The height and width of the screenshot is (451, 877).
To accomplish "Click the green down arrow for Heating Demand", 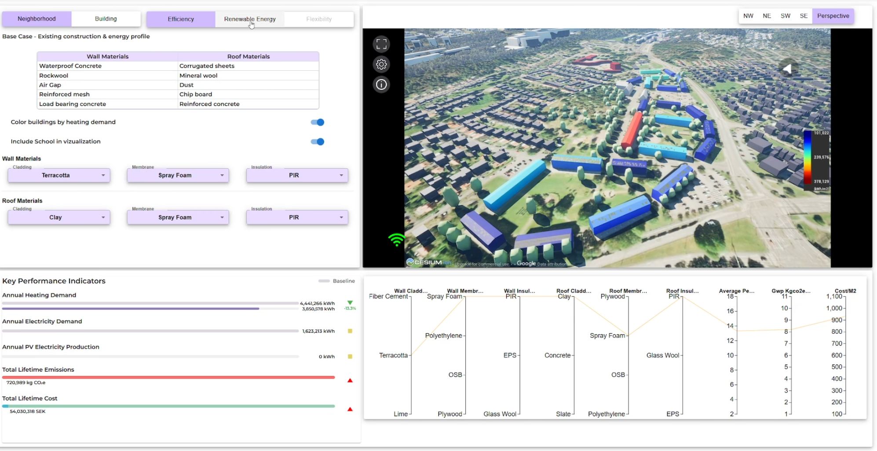I will point(350,303).
